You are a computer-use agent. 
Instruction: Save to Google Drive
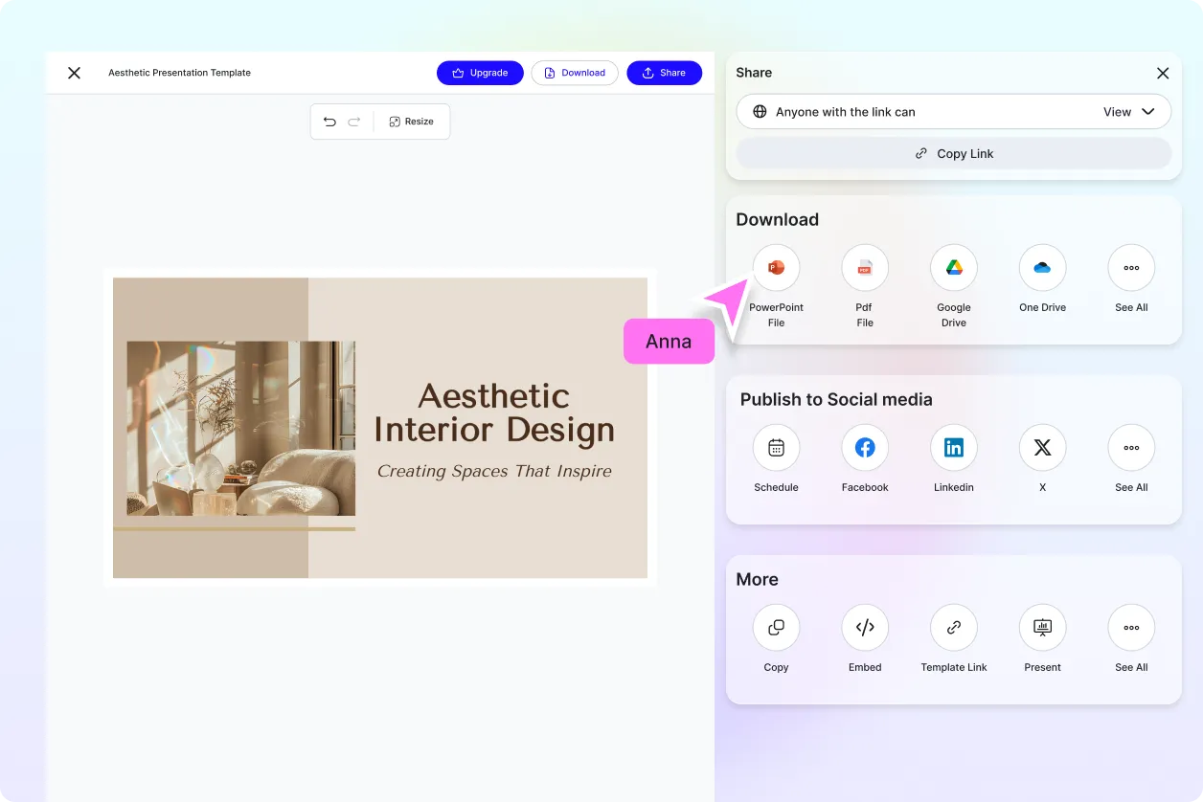954,268
